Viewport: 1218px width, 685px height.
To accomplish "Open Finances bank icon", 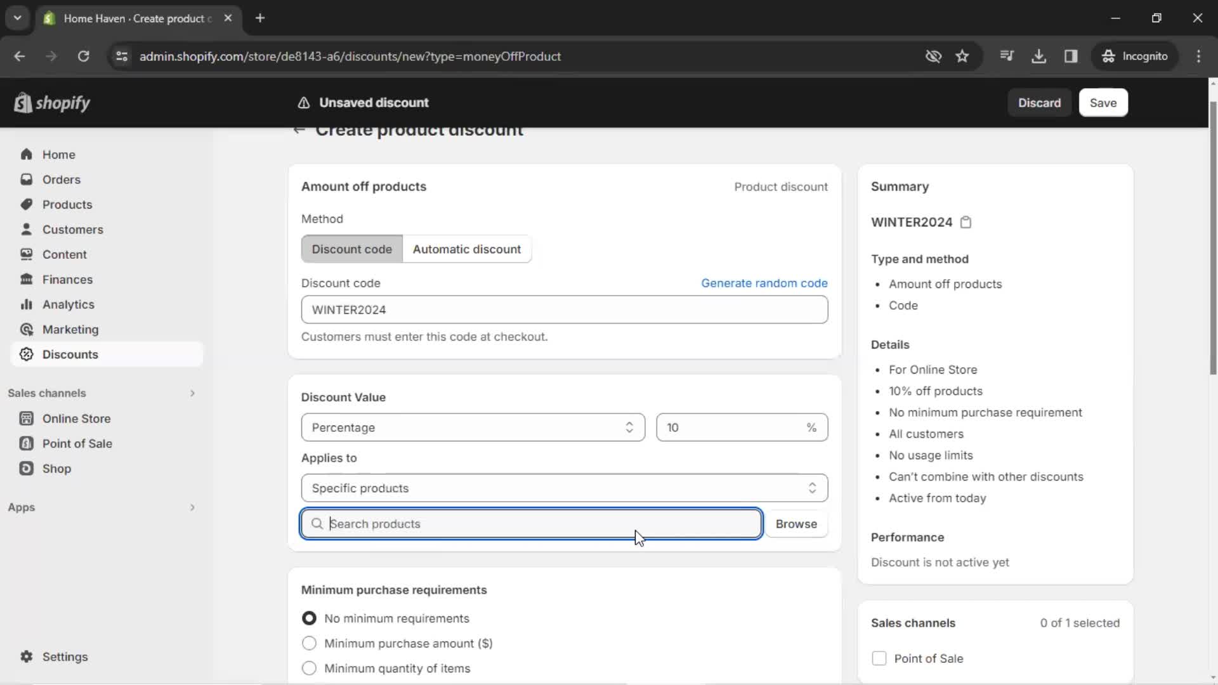I will 26,279.
